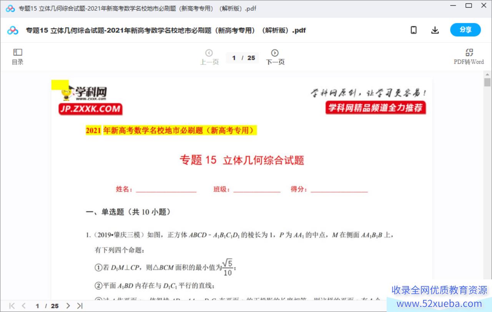Go back one page in bottom bar
This screenshot has width=492, height=312.
(x=24, y=306)
